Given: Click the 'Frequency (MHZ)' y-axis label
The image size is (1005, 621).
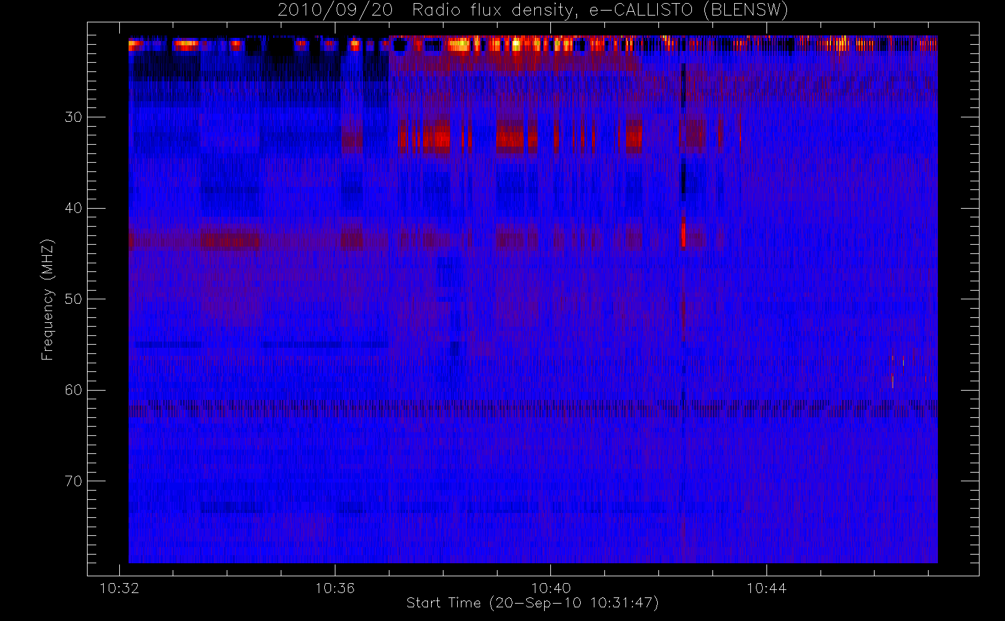Looking at the screenshot, I should pos(47,300).
